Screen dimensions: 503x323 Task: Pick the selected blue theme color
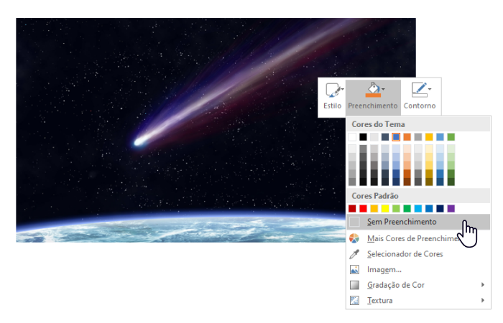(x=396, y=137)
